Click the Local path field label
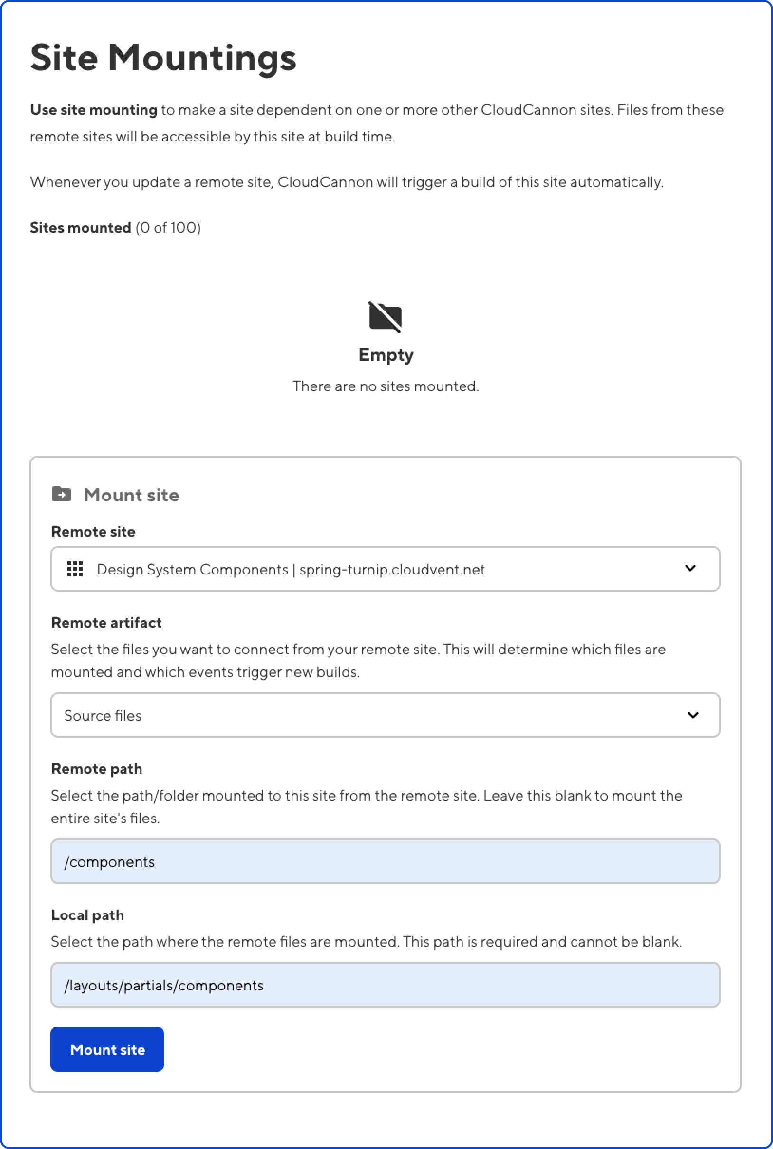 [87, 915]
